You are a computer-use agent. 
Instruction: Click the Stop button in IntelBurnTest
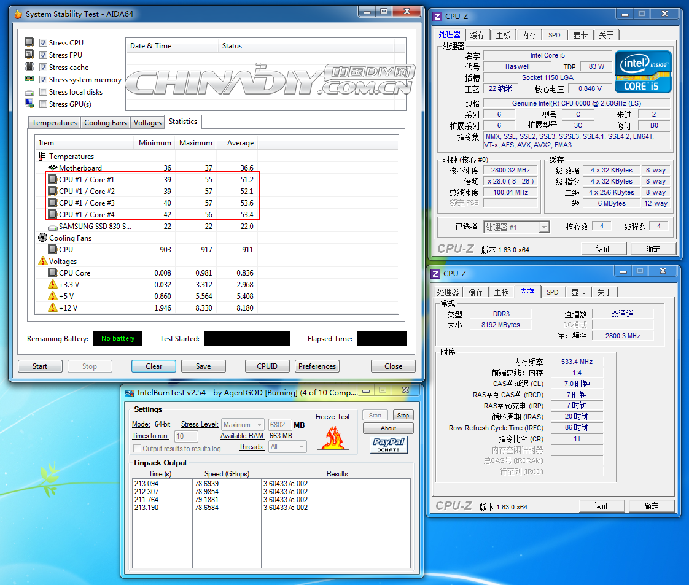403,415
